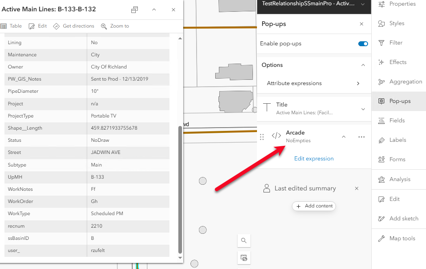Open the Labels panel
Screen dimensions: 426x269
(x=381, y=140)
